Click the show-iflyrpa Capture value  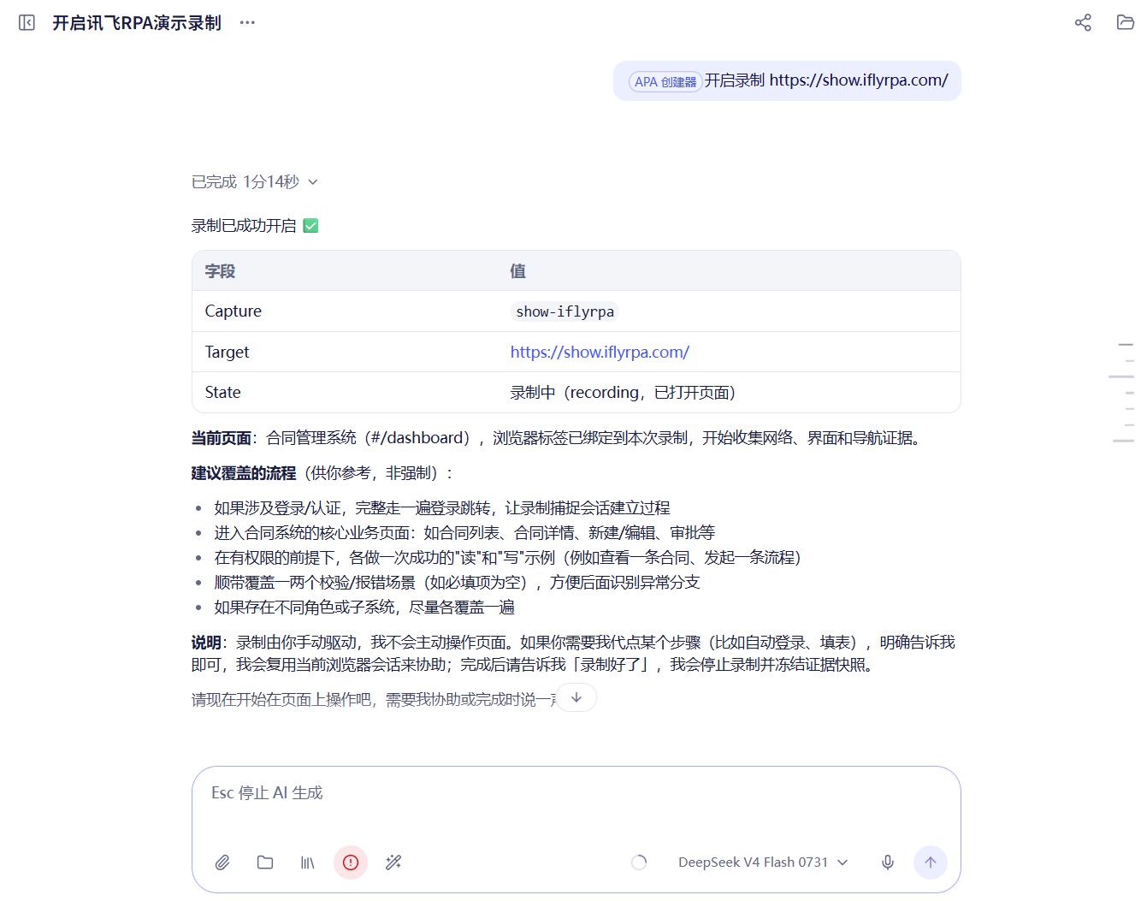565,311
